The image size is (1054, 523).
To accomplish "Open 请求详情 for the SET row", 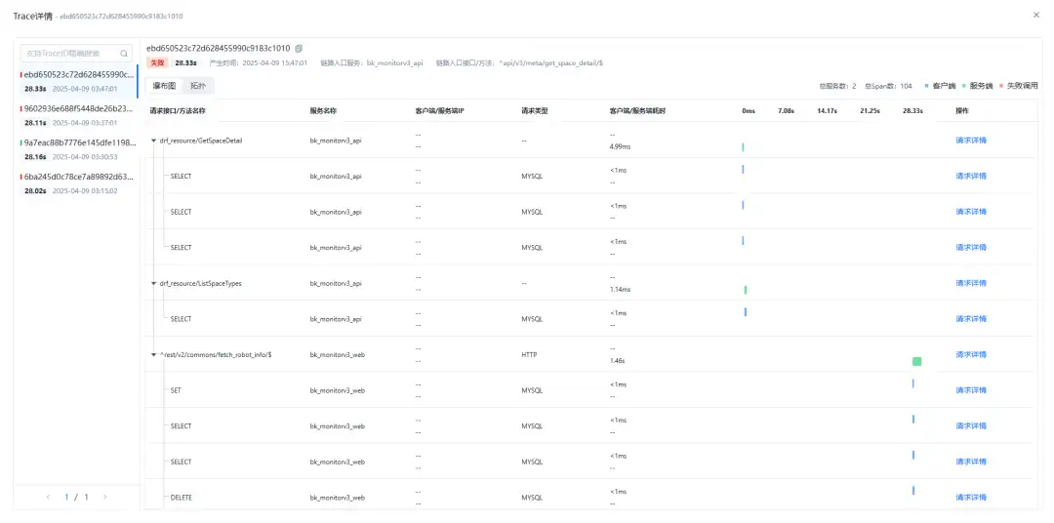I will [971, 390].
